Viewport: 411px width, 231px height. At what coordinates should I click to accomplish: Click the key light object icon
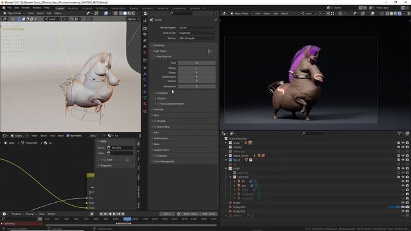click(239, 185)
